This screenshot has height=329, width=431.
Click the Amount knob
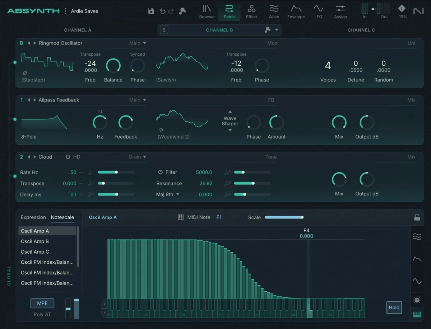coord(277,123)
